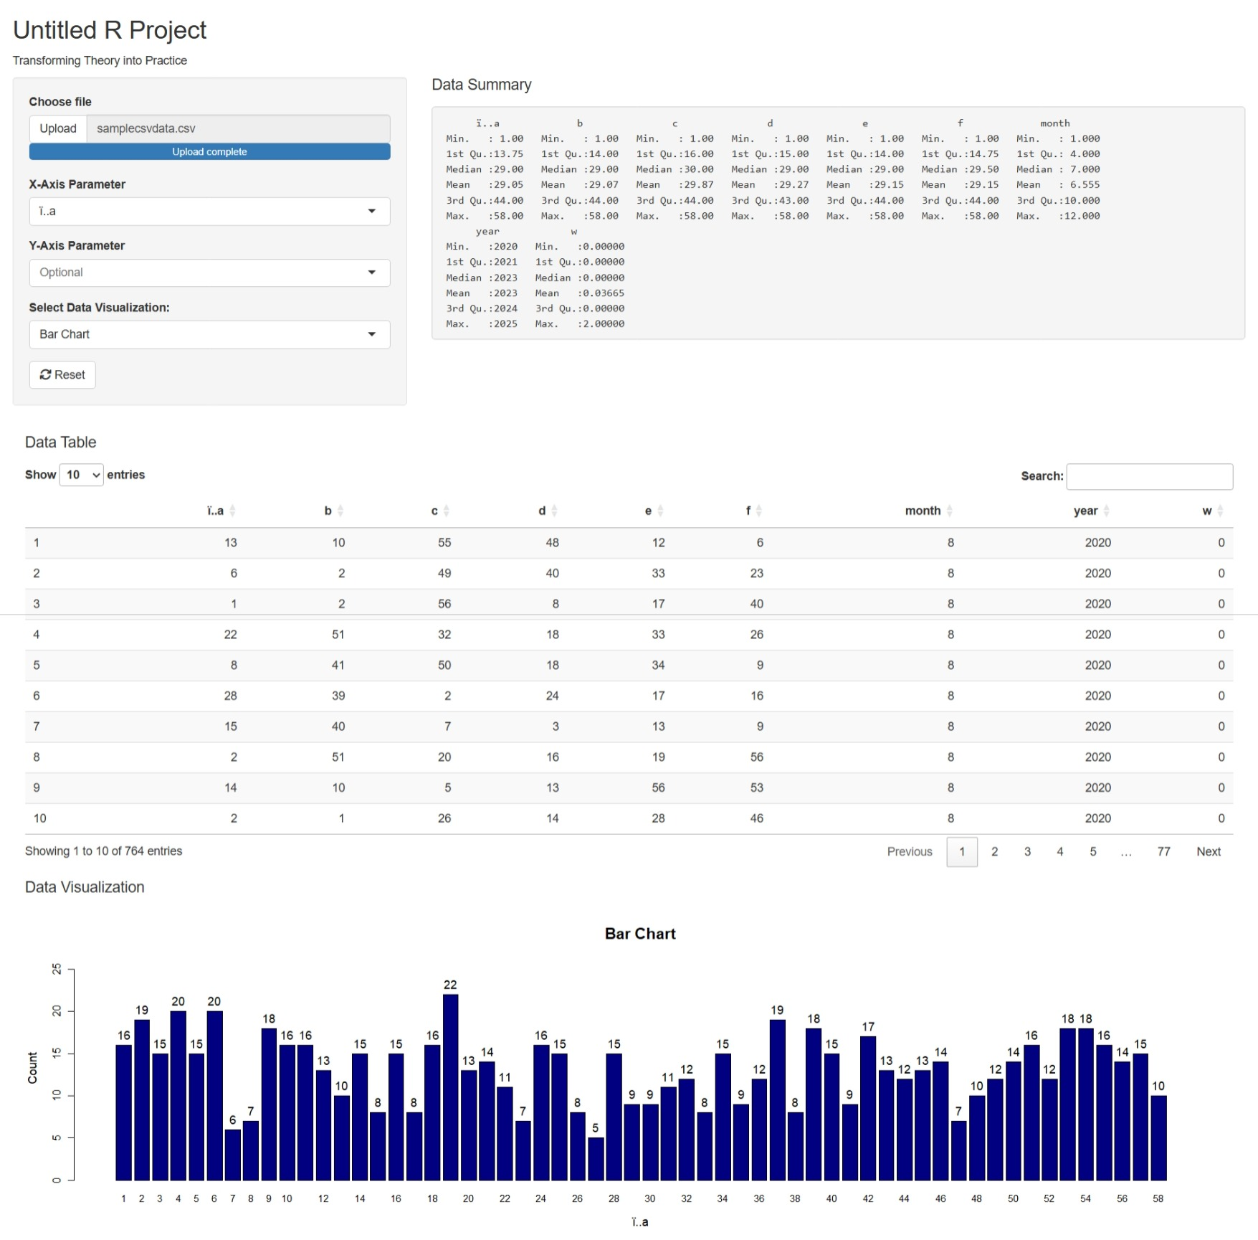Image resolution: width=1258 pixels, height=1240 pixels.
Task: Select page 1 in pagination
Action: 962,851
